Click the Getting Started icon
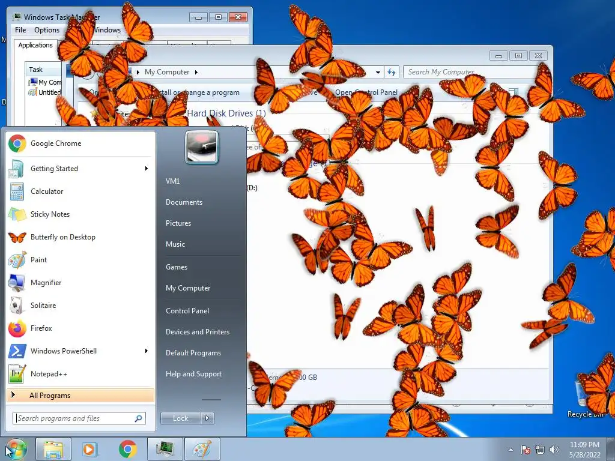 (17, 169)
